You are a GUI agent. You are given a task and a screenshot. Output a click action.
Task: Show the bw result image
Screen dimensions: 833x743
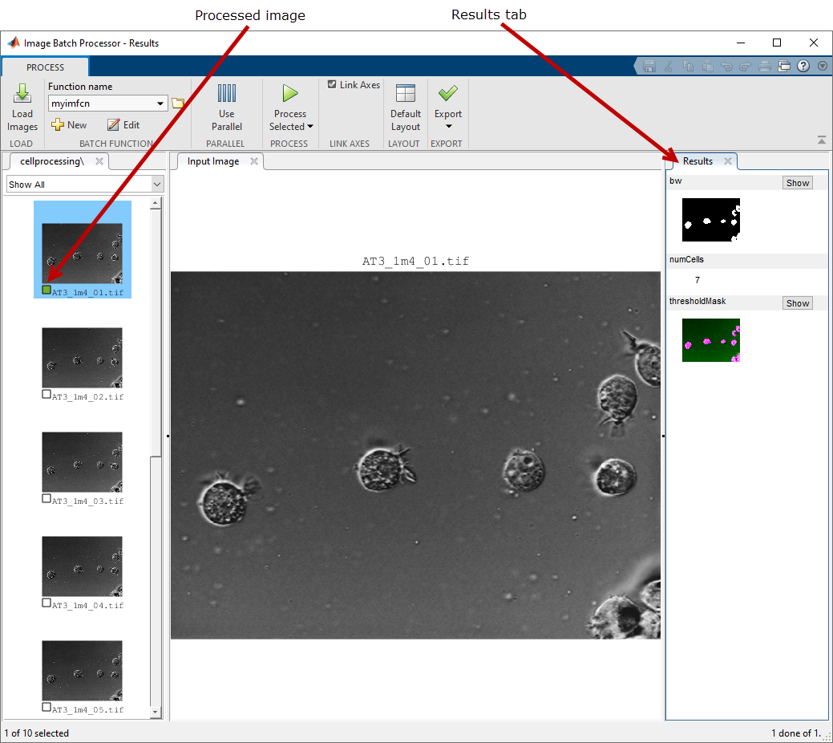tap(798, 183)
